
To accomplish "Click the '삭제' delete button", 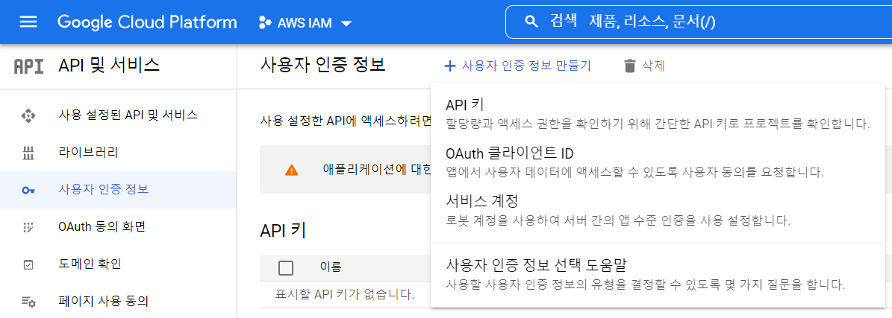I will [644, 66].
